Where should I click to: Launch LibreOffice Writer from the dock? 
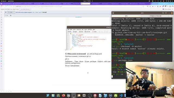100,96
